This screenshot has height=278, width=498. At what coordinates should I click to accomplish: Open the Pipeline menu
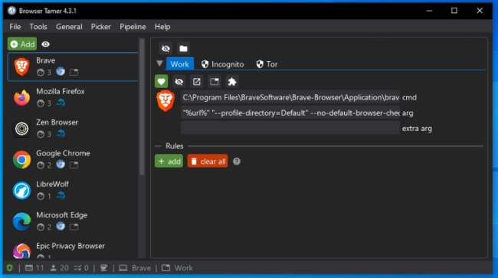[x=133, y=27]
